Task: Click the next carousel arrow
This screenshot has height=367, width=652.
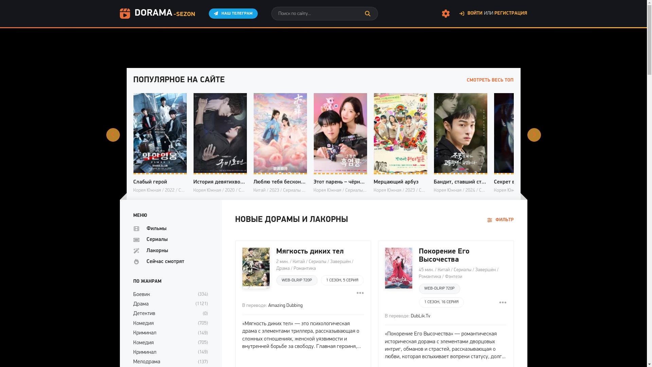Action: [x=534, y=135]
